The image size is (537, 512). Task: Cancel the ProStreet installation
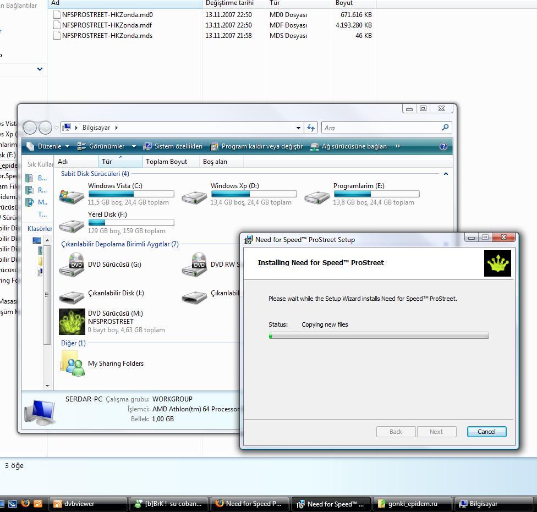(x=486, y=432)
